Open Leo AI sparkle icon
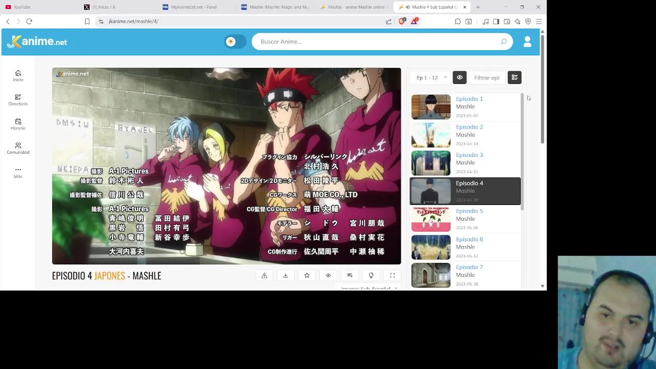This screenshot has height=369, width=656. (x=517, y=22)
